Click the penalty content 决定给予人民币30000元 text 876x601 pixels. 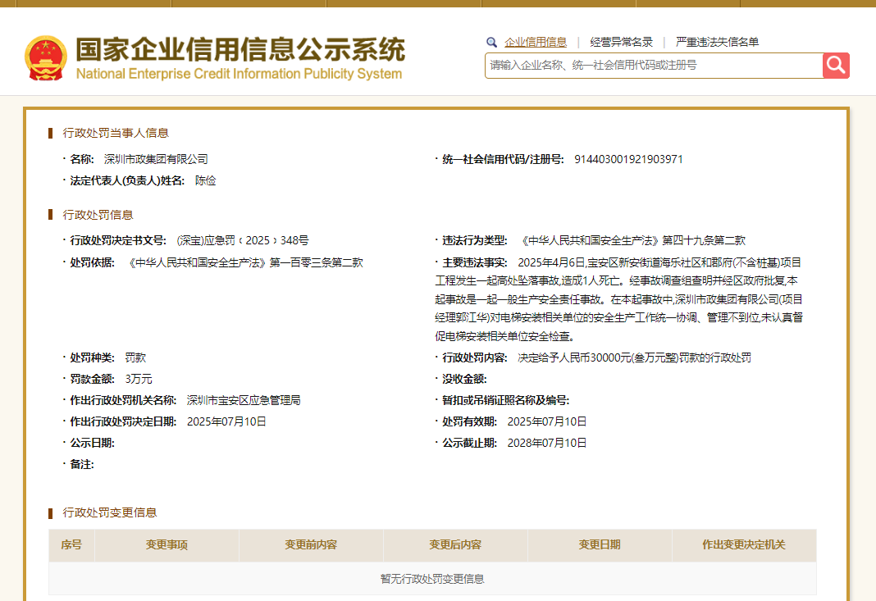tap(635, 357)
